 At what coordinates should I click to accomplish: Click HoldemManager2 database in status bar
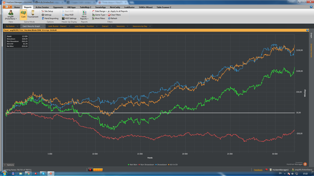[x=279, y=170]
